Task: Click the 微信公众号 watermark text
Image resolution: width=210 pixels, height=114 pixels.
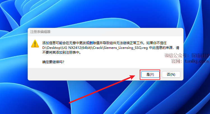Action: pyautogui.click(x=173, y=55)
